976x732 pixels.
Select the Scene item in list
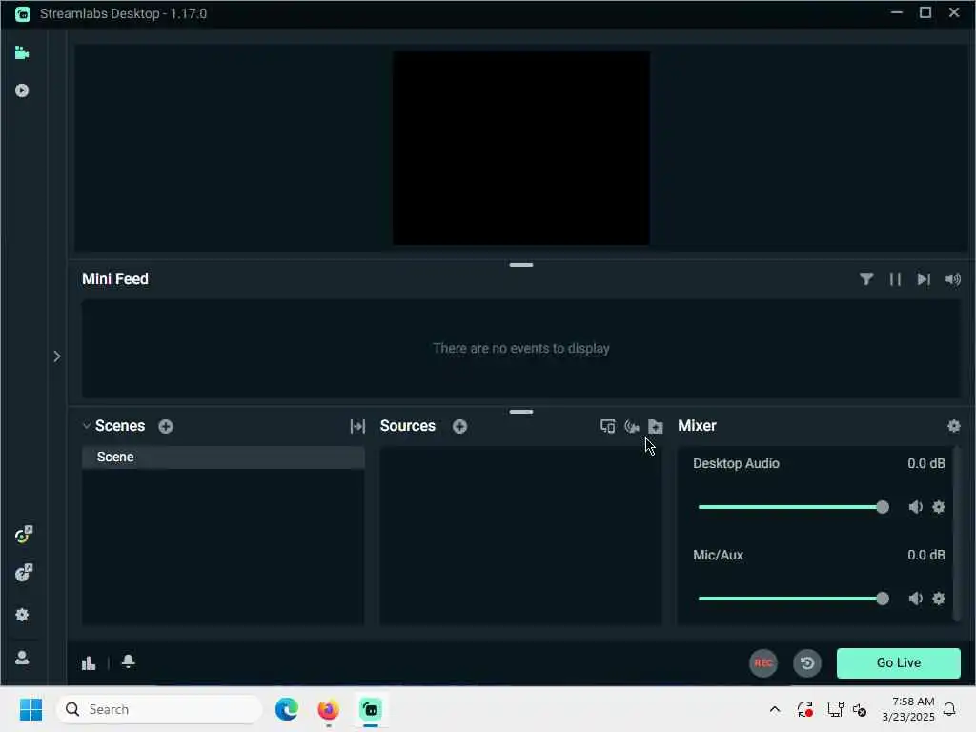223,457
